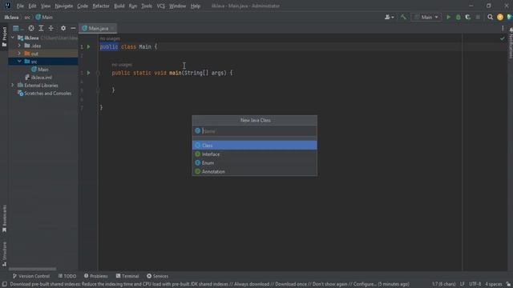Open the File menu
Viewport: 513px width, 288px height.
[20, 6]
